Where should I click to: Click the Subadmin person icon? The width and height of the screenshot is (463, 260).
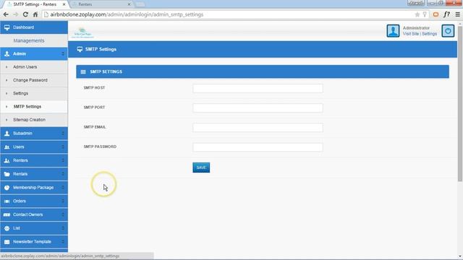coord(7,134)
